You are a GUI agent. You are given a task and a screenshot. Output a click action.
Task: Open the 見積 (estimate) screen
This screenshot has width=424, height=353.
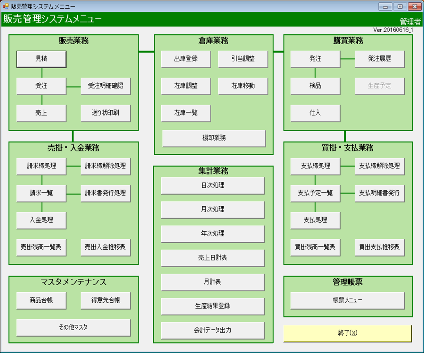coord(41,59)
